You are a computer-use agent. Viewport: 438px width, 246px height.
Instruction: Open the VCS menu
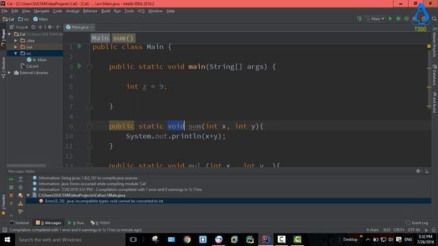pyautogui.click(x=141, y=11)
